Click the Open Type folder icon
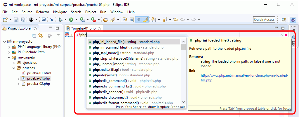The image size is (299, 117). click(105, 20)
